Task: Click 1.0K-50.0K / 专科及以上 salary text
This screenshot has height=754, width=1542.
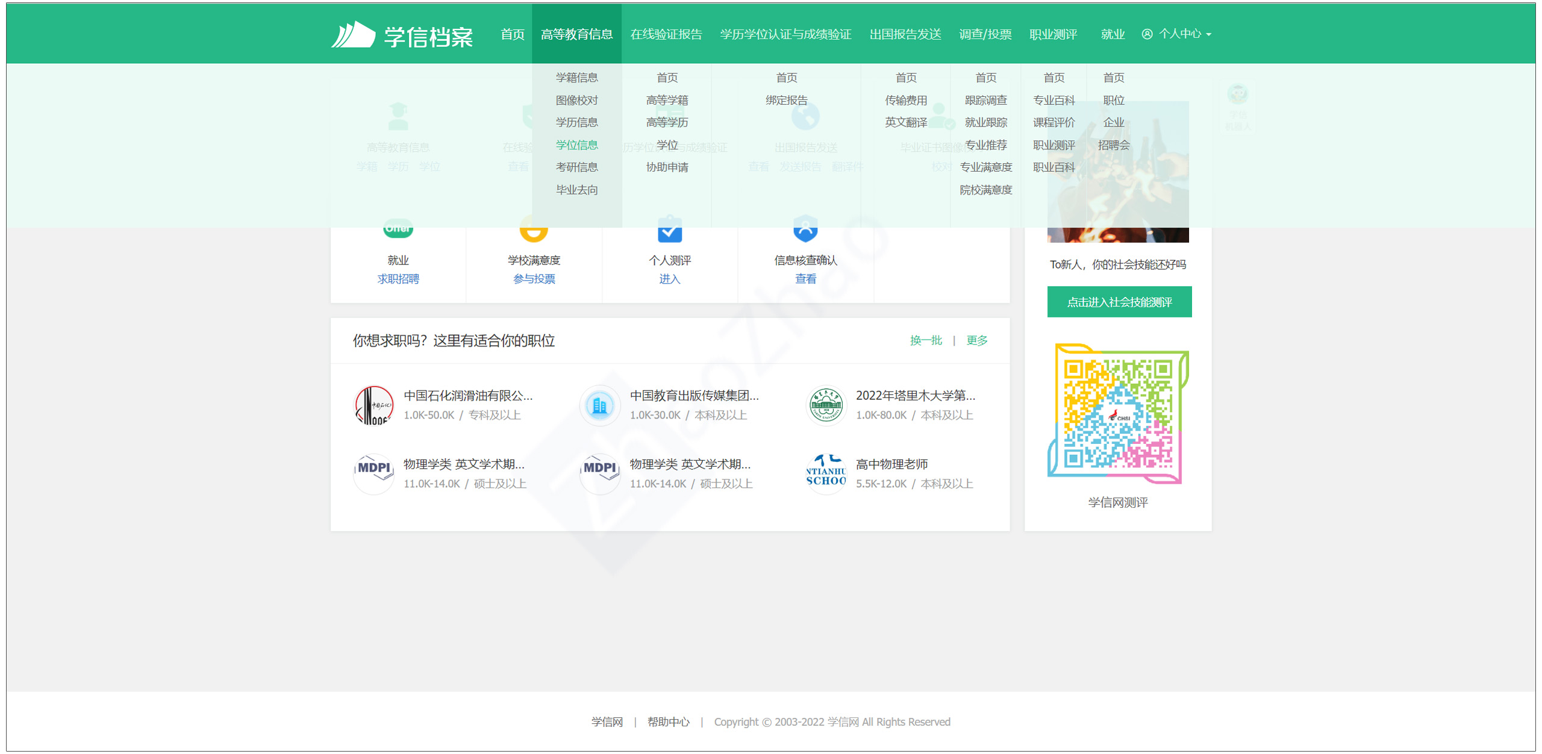Action: click(462, 416)
